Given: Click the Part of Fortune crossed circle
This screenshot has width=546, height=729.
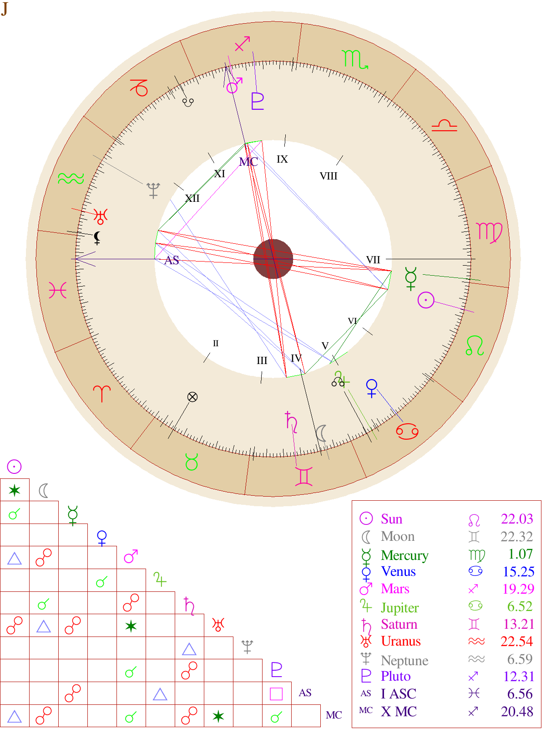Looking at the screenshot, I should tap(192, 397).
